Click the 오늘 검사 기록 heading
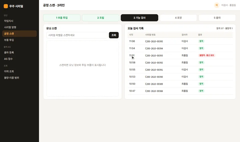240x142 pixels. click(x=135, y=28)
